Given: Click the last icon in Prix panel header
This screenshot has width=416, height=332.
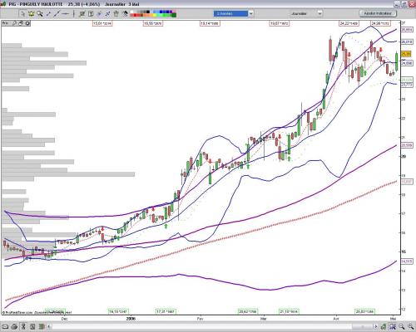Looking at the screenshot, I should [x=27, y=23].
